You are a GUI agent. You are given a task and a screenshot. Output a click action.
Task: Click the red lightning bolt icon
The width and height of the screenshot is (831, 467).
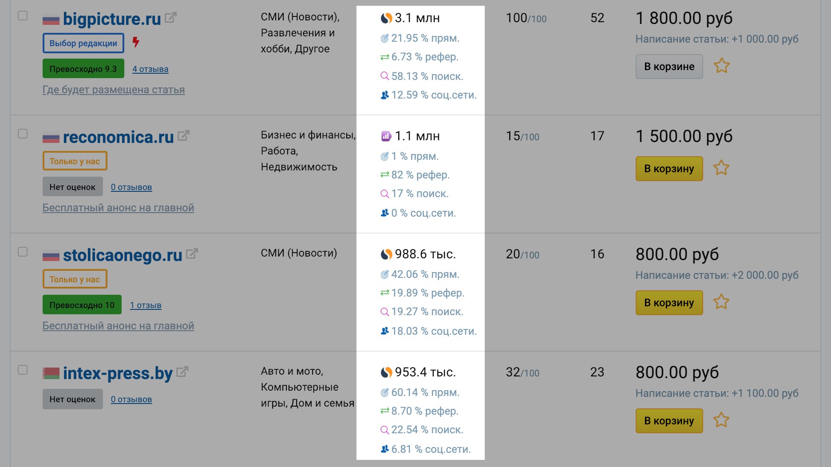tap(136, 42)
